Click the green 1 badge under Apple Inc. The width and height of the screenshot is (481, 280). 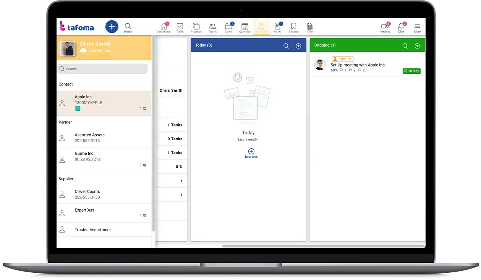click(x=78, y=108)
